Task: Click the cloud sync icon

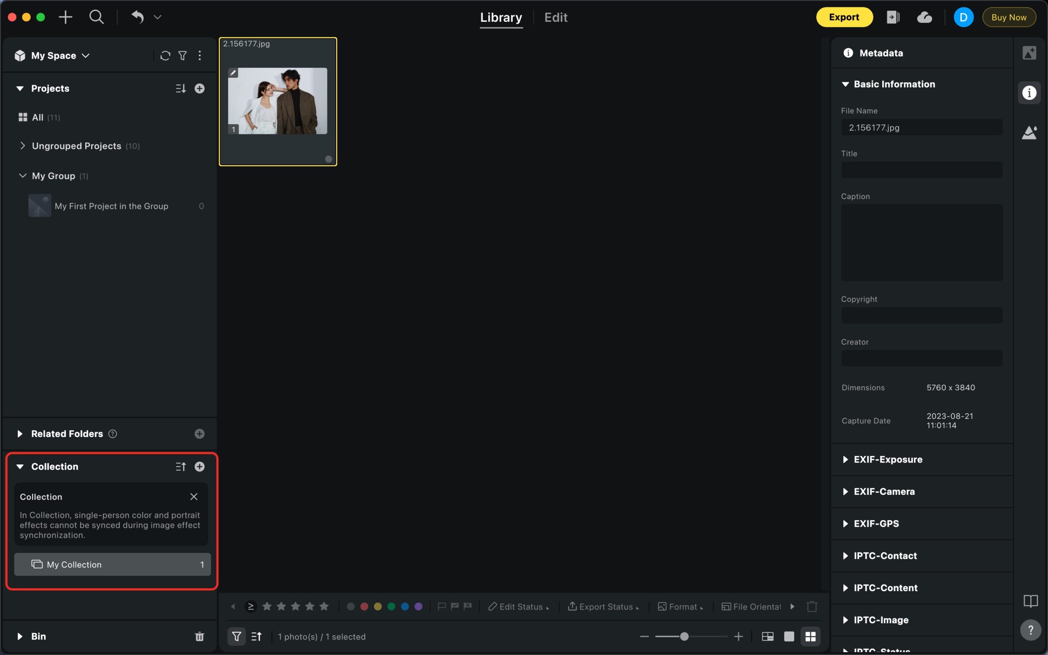Action: click(x=924, y=17)
